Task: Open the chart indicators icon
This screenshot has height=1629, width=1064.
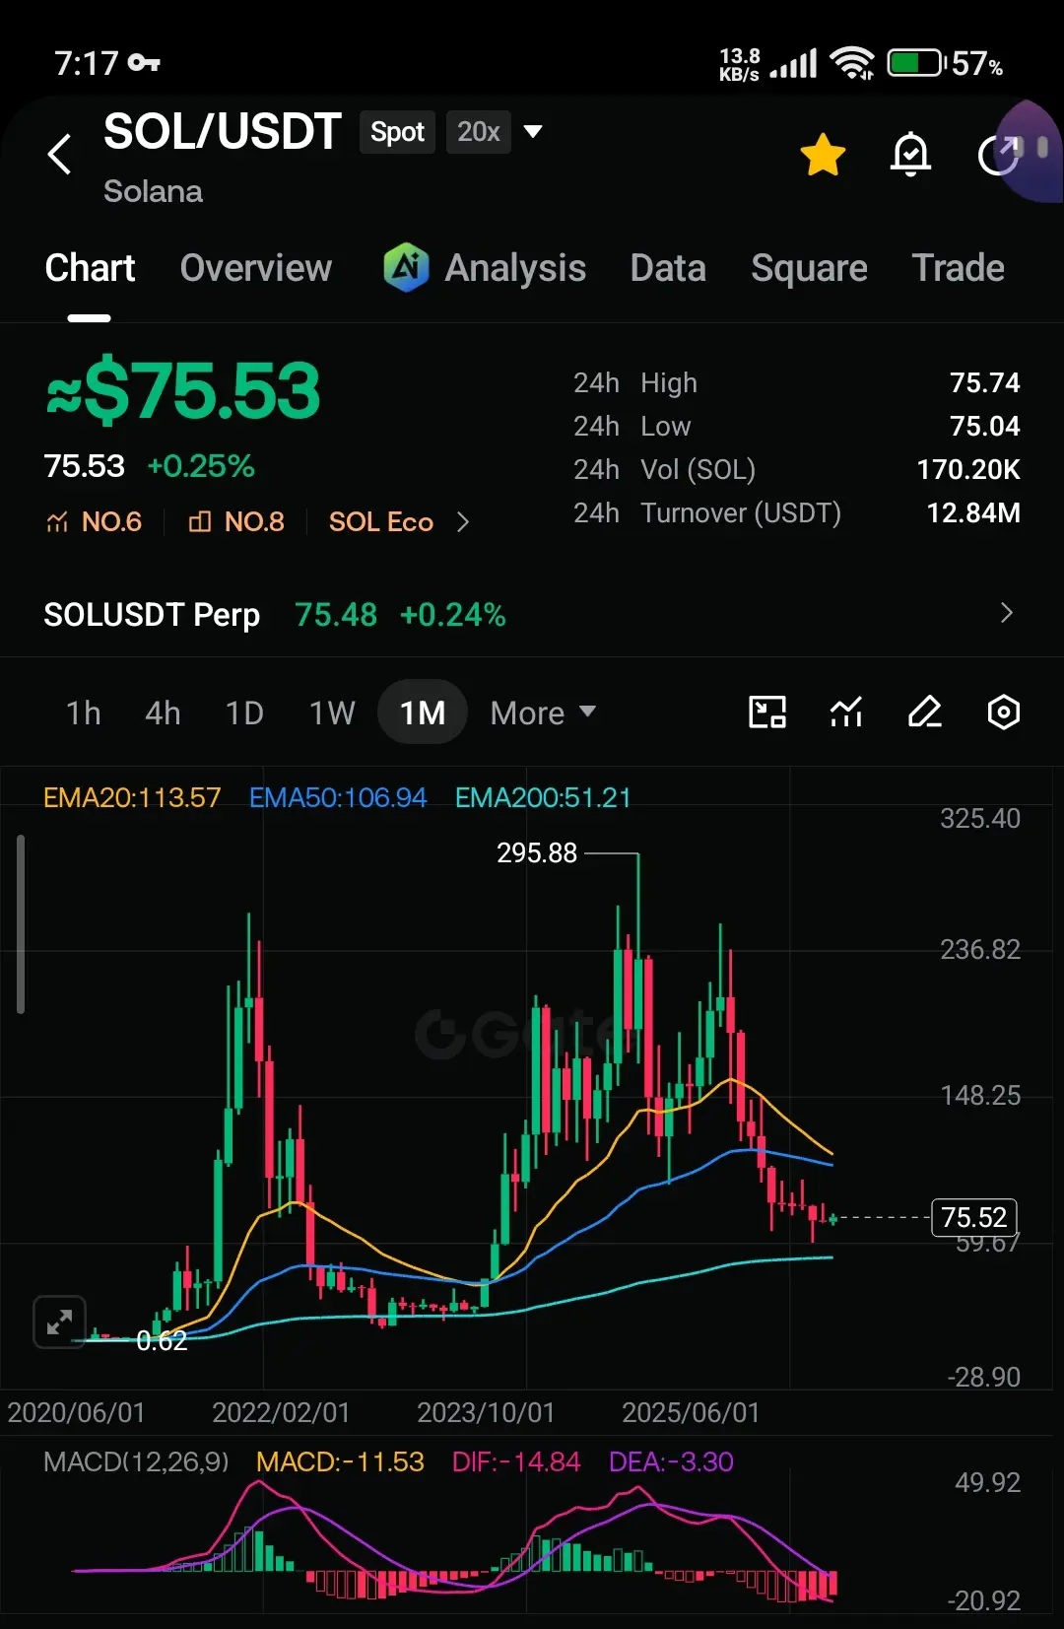Action: point(846,712)
